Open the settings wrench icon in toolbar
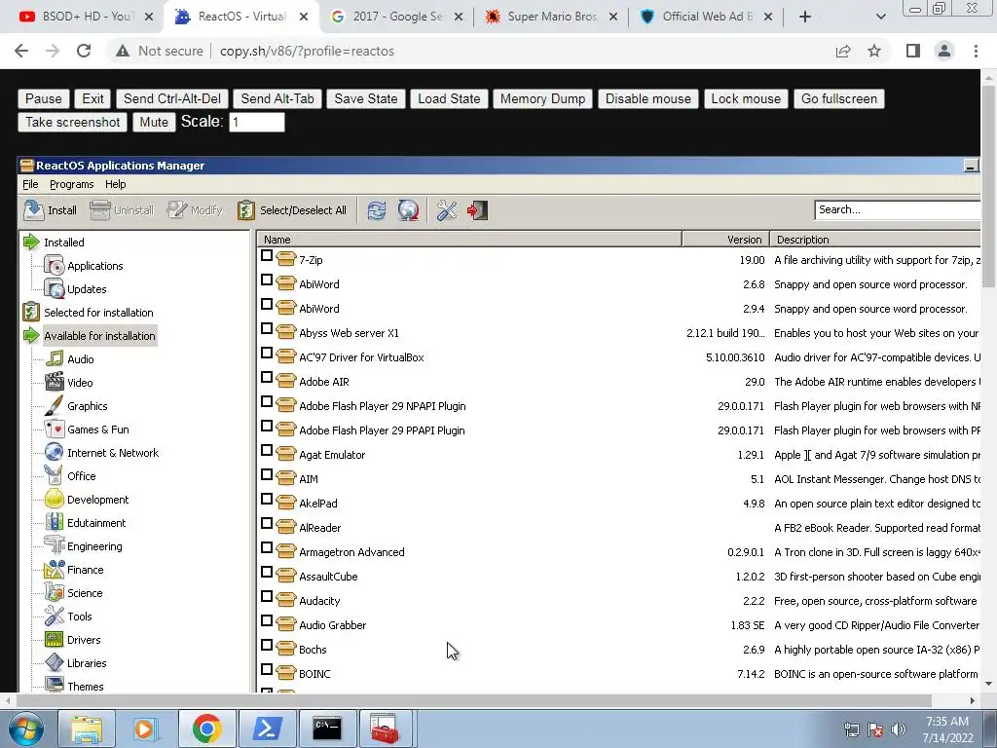Image resolution: width=997 pixels, height=748 pixels. pyautogui.click(x=446, y=210)
